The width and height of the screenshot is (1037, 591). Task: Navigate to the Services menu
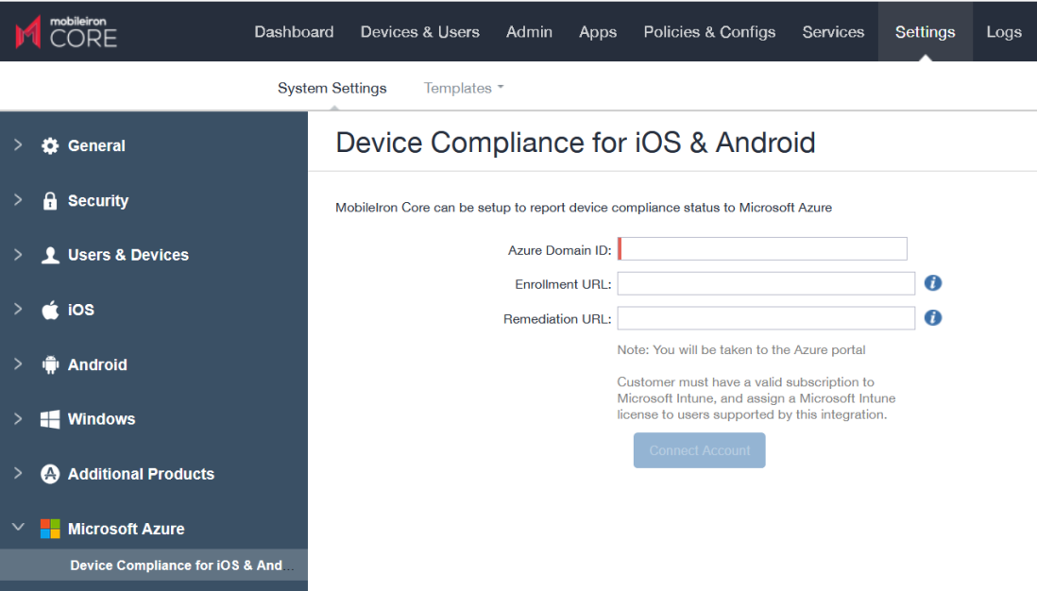tap(833, 32)
